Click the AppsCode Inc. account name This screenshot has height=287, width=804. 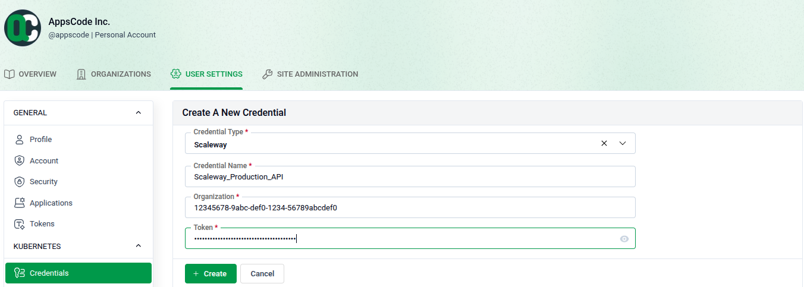pos(79,21)
